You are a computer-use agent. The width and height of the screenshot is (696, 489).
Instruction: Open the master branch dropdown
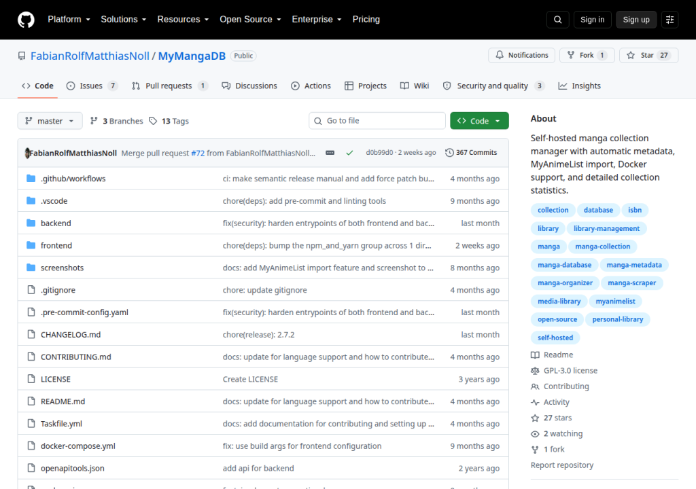[x=50, y=121]
